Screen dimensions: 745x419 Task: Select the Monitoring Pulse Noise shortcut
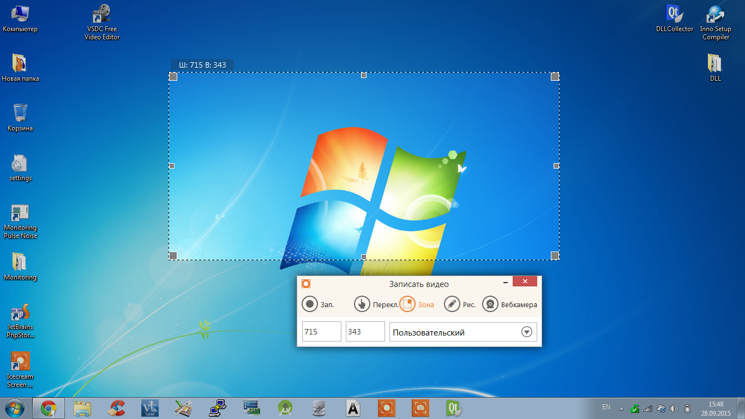[x=20, y=222]
